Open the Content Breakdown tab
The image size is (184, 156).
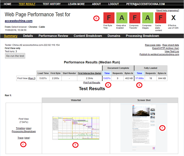tap(88, 36)
